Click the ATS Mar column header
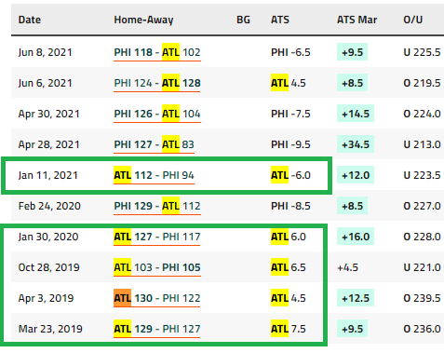 point(357,20)
